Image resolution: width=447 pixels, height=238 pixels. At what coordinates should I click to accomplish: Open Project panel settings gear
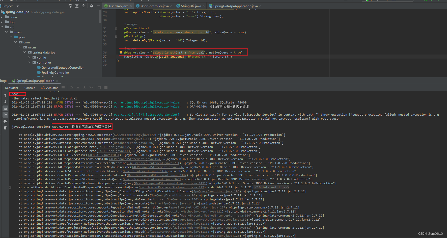tap(92, 6)
